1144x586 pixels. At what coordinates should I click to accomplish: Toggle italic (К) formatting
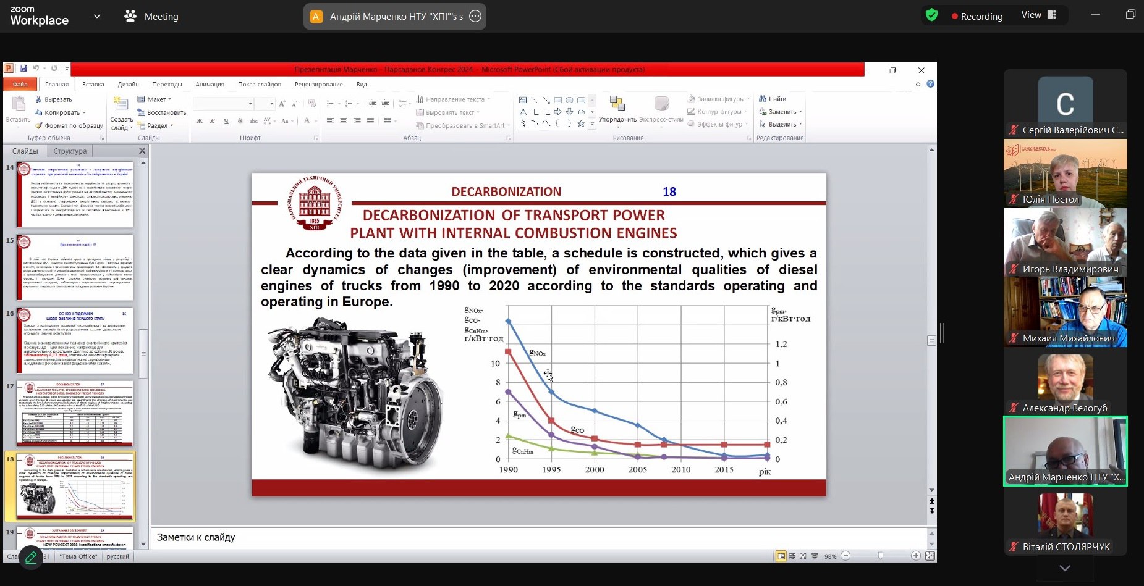(213, 121)
